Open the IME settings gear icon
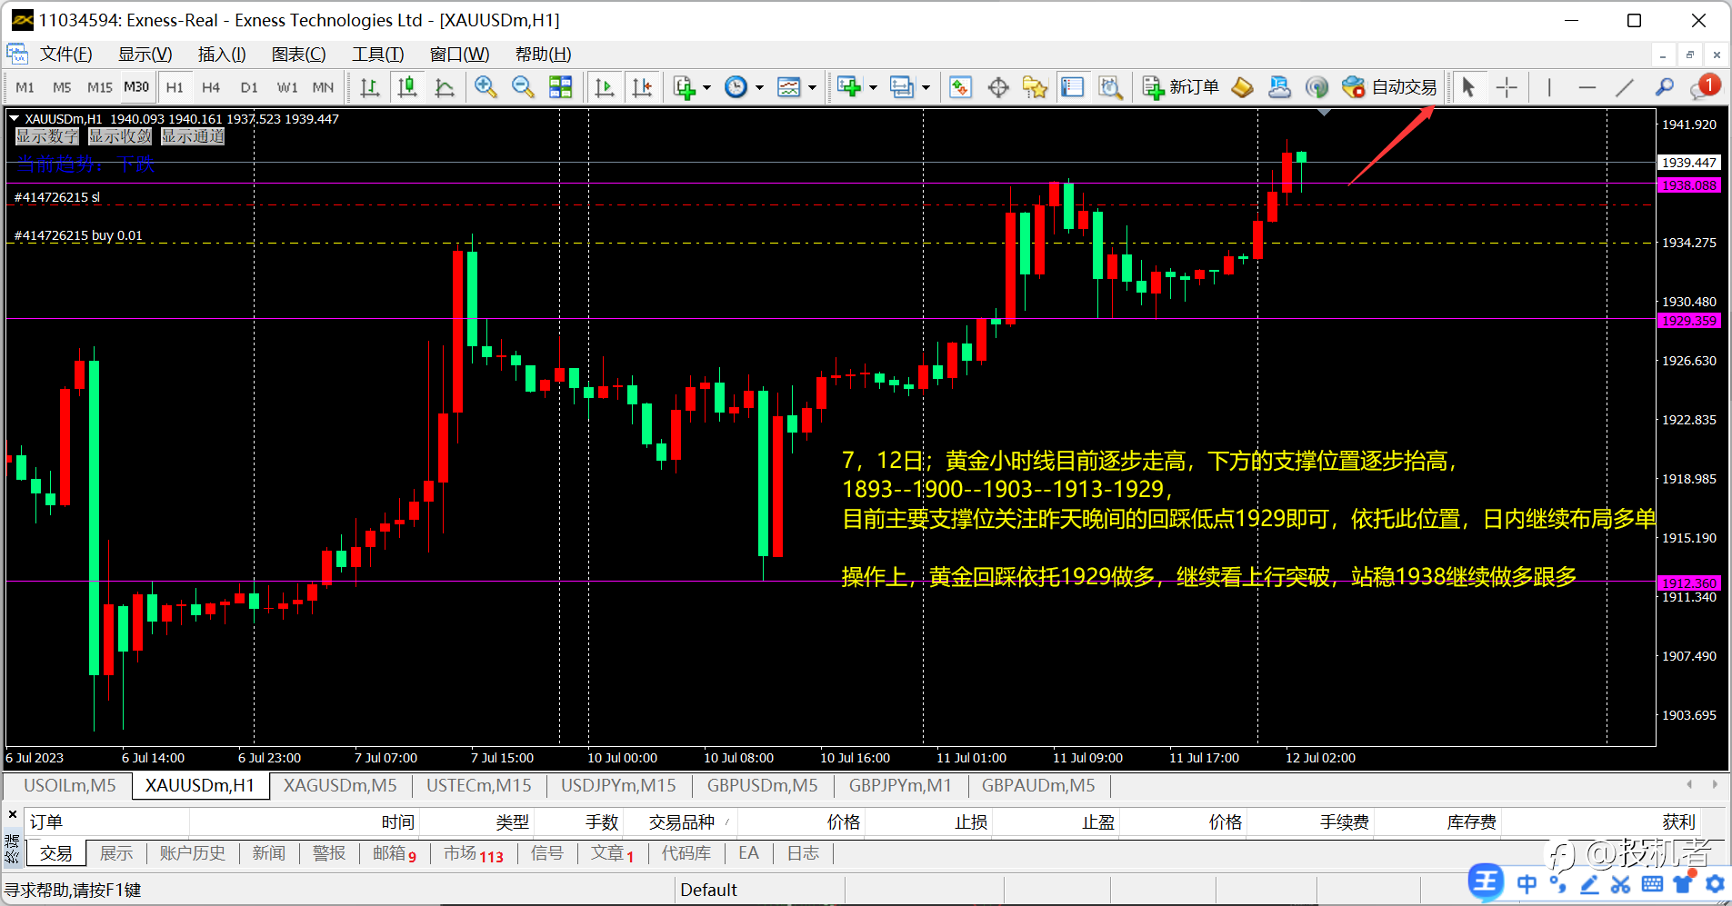1732x906 pixels. [x=1715, y=884]
